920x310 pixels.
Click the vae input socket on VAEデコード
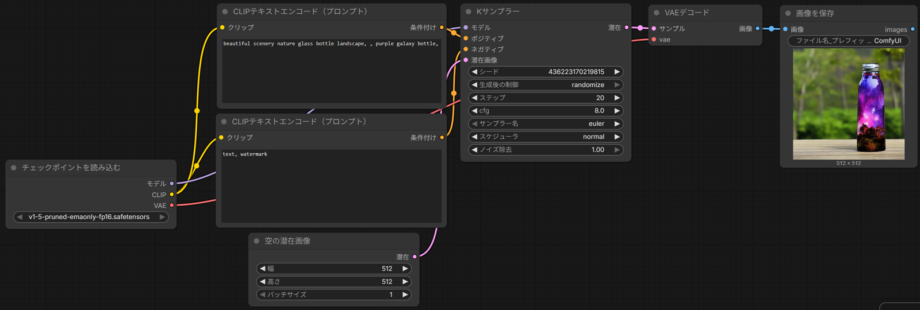pos(654,40)
